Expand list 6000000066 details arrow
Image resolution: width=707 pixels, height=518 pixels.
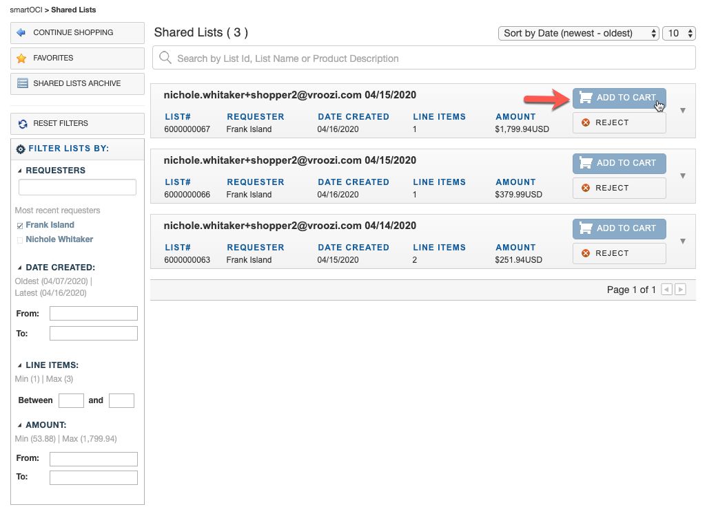coord(683,175)
